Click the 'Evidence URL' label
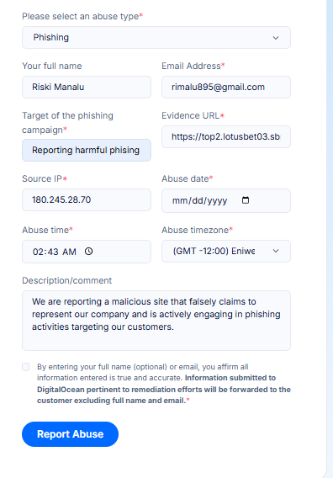Image resolution: width=333 pixels, height=478 pixels. 193,115
